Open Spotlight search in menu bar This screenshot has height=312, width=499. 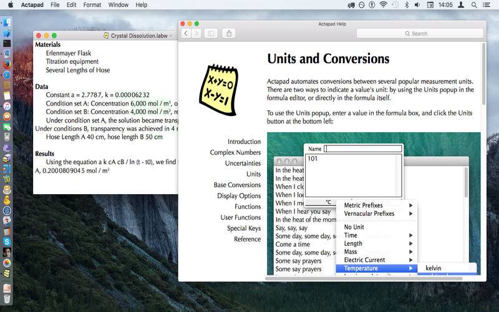pos(474,5)
